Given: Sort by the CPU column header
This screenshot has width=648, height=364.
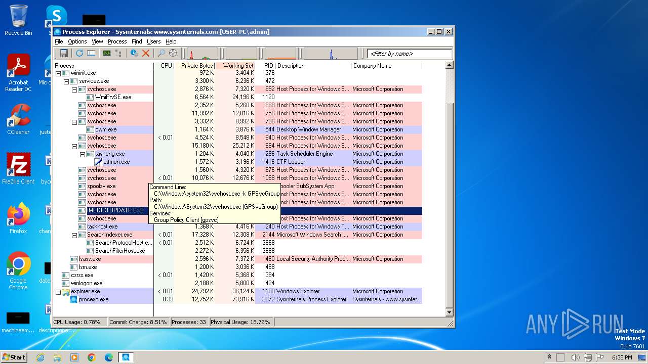Looking at the screenshot, I should (164, 66).
